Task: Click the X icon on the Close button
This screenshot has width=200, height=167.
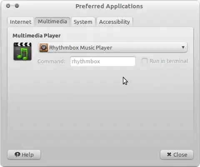Action: 169,155
